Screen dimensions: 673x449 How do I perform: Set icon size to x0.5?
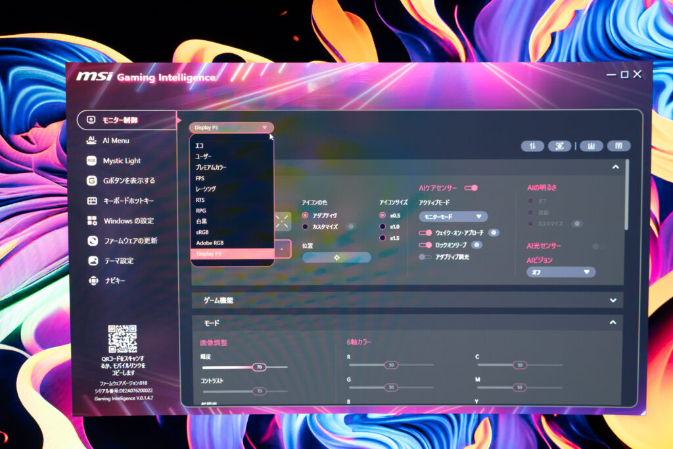[x=383, y=216]
